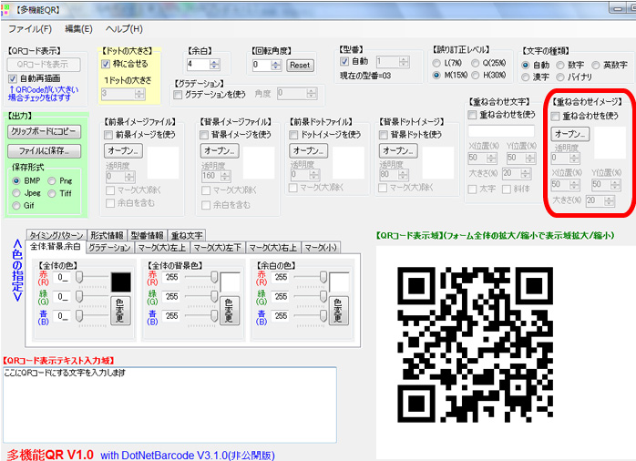Uncheck 枠に合せる checkbox

pos(106,64)
